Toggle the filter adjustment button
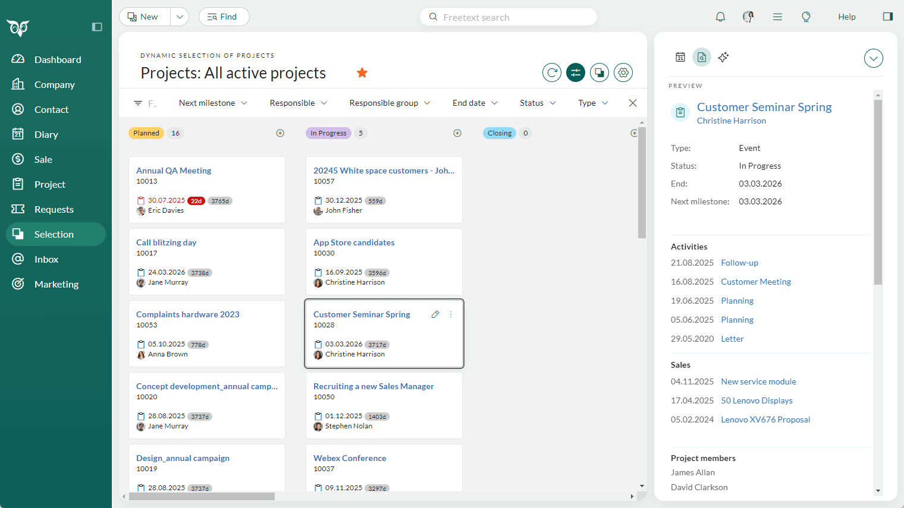 coord(575,72)
